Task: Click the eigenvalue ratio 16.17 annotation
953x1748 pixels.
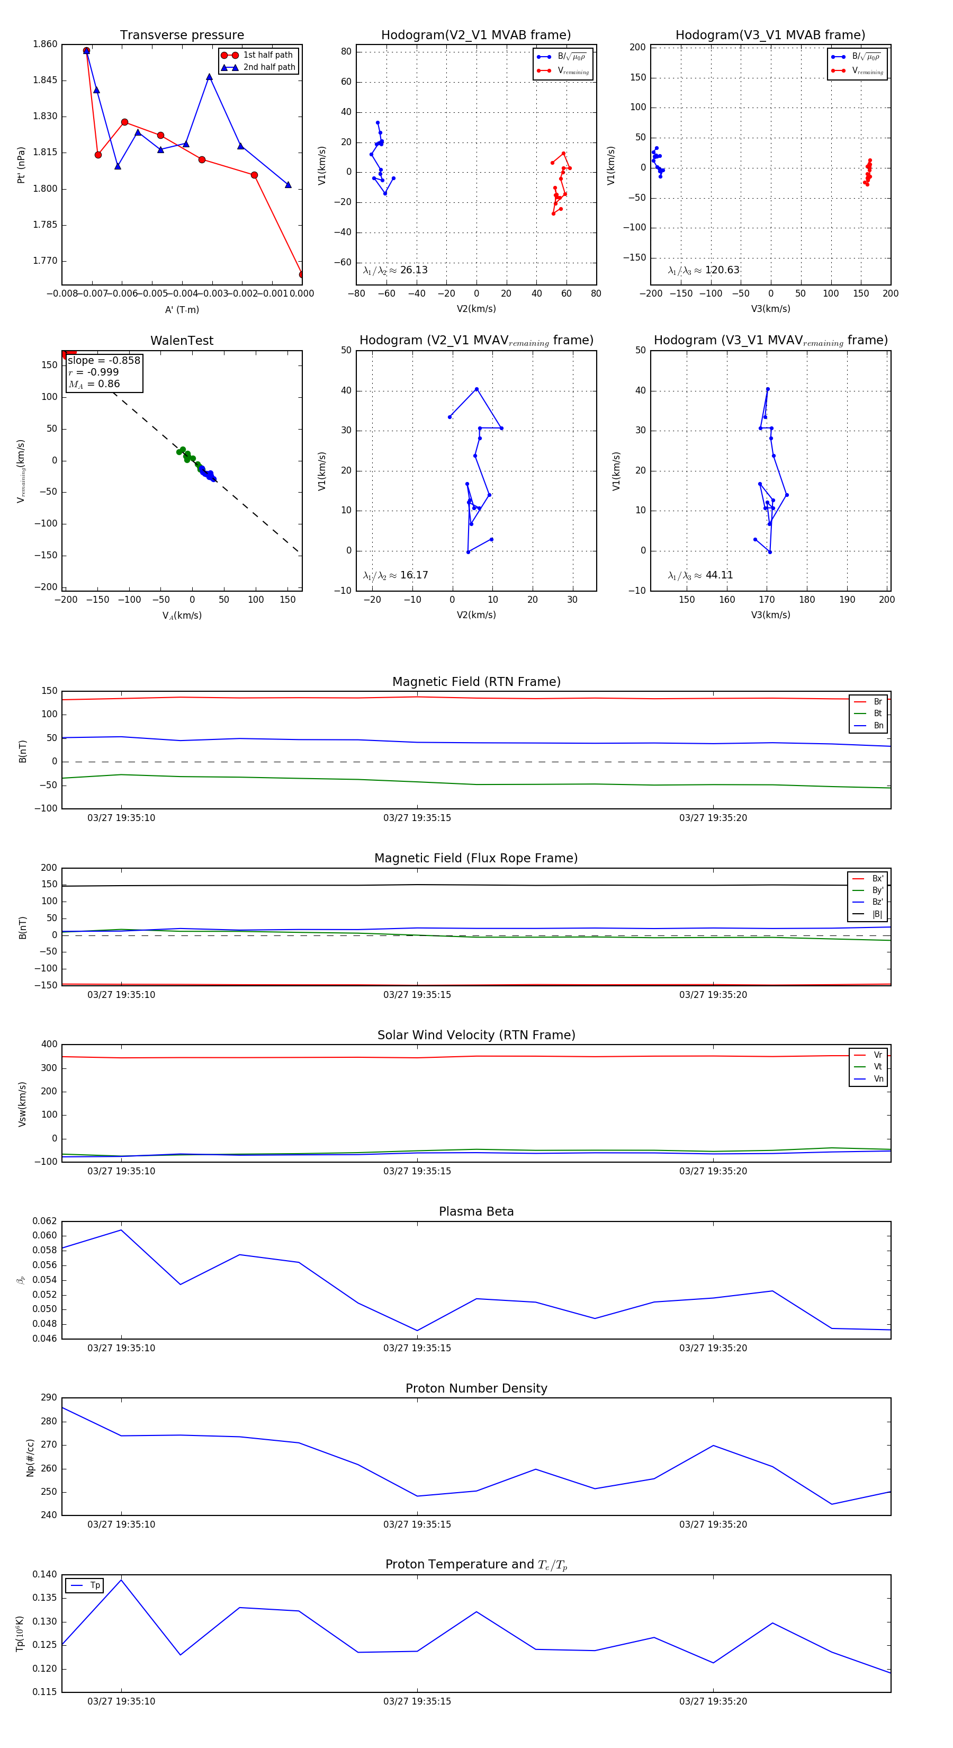Action: [x=395, y=575]
